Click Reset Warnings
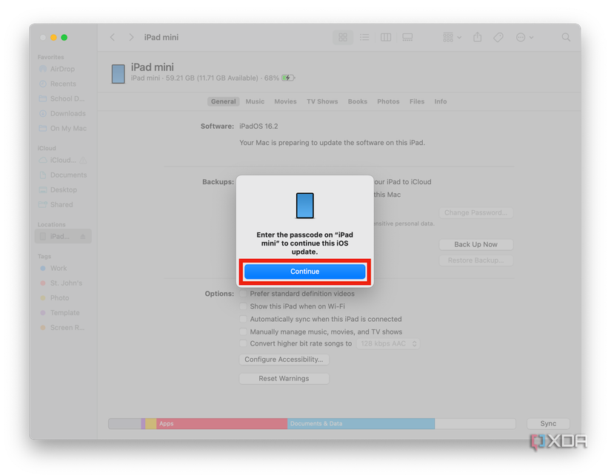This screenshot has width=611, height=475. pos(284,378)
